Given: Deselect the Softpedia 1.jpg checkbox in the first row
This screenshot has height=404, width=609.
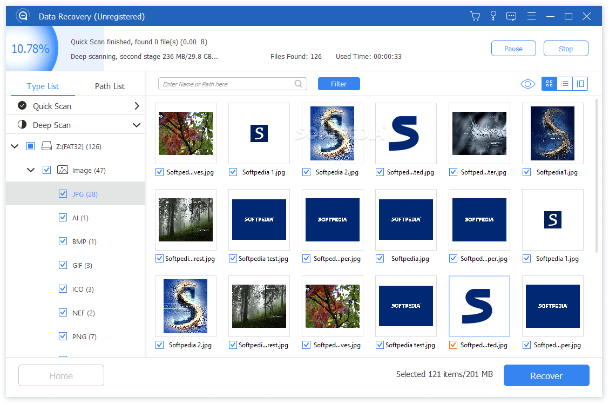Looking at the screenshot, I should coord(233,172).
